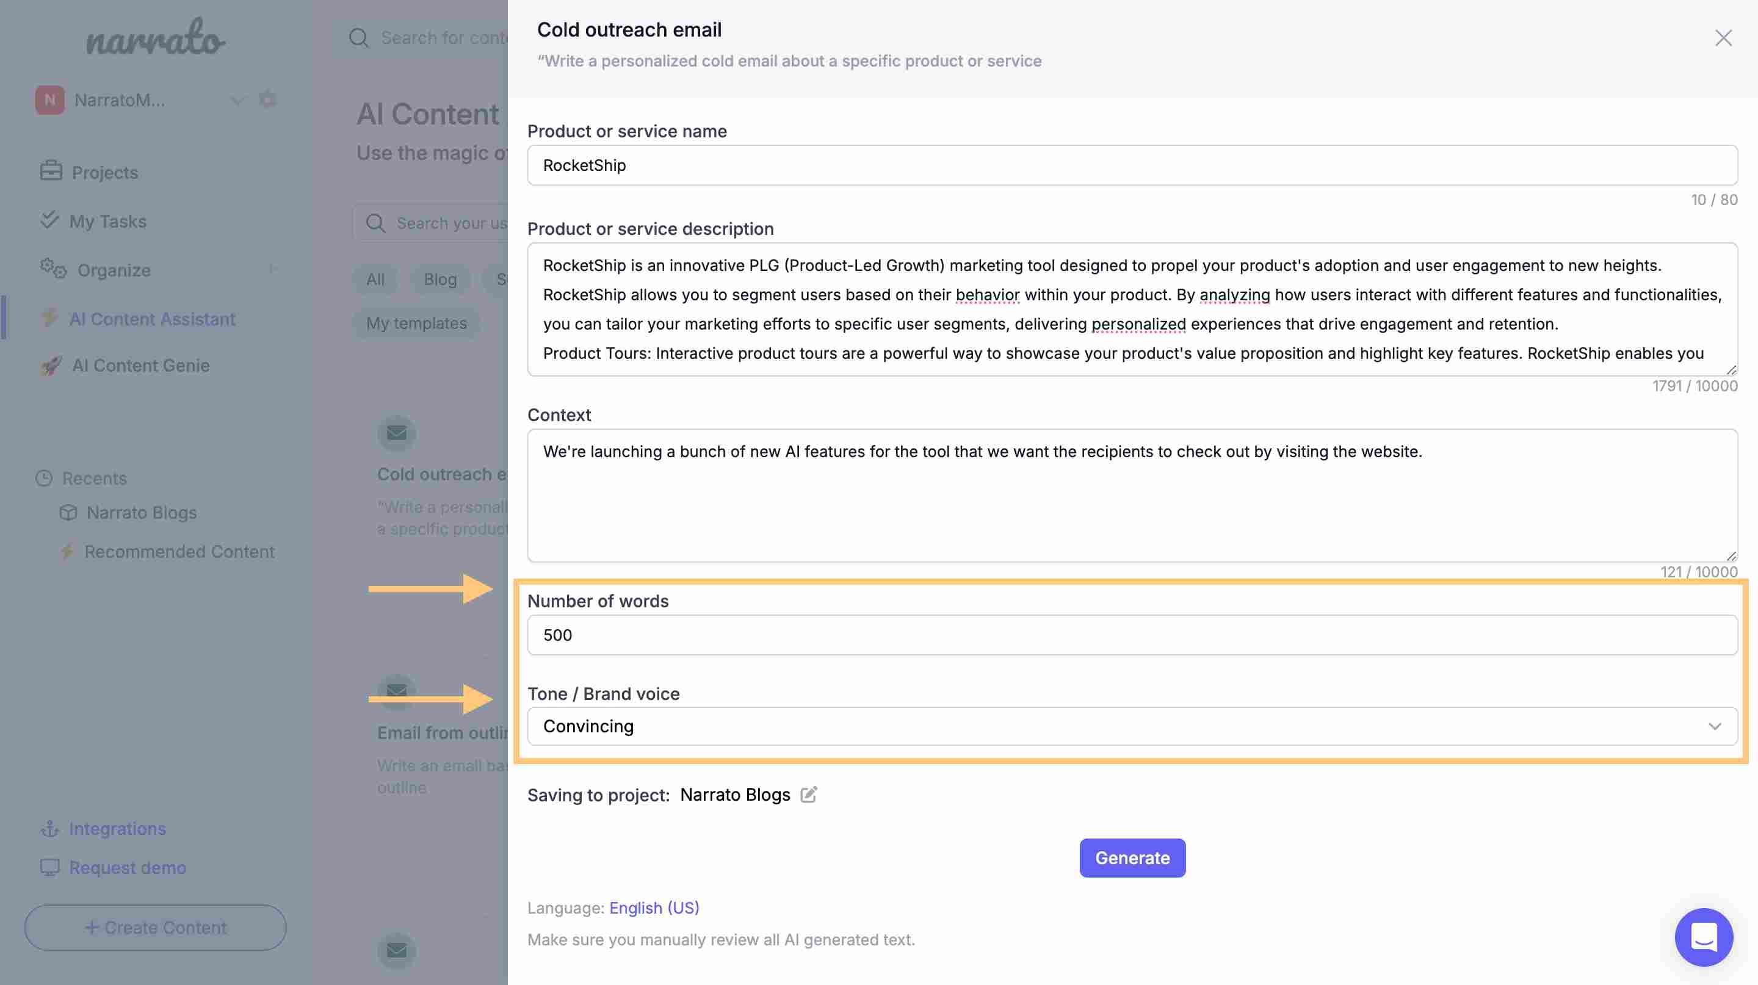The height and width of the screenshot is (985, 1758).
Task: Grab the description textarea resize handle
Action: [x=1731, y=370]
